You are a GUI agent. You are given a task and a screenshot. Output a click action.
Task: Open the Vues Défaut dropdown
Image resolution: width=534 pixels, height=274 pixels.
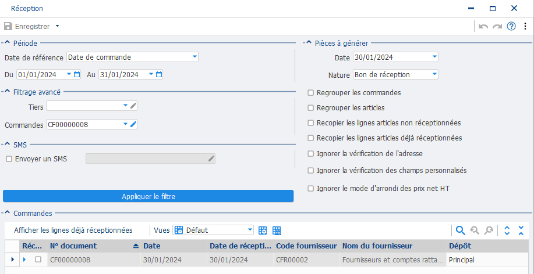coord(250,230)
